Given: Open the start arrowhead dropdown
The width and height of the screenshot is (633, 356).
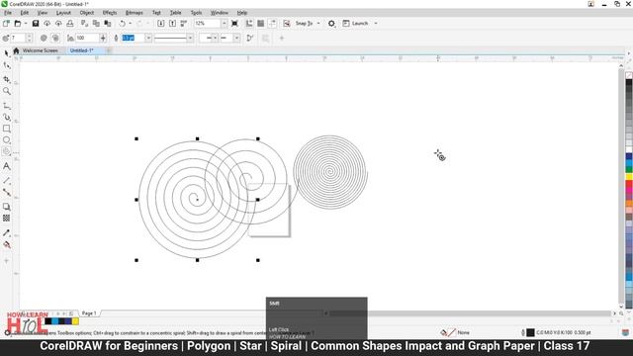Looking at the screenshot, I should coord(215,38).
